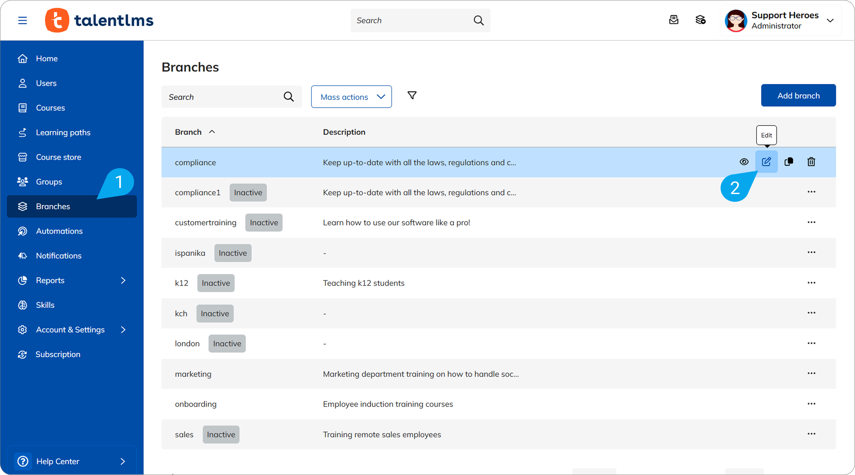Image resolution: width=855 pixels, height=475 pixels.
Task: Click the Add branch button
Action: coord(798,96)
